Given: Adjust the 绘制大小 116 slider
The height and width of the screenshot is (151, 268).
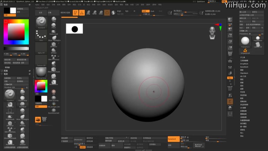Looking at the screenshot, I should click(x=185, y=14).
